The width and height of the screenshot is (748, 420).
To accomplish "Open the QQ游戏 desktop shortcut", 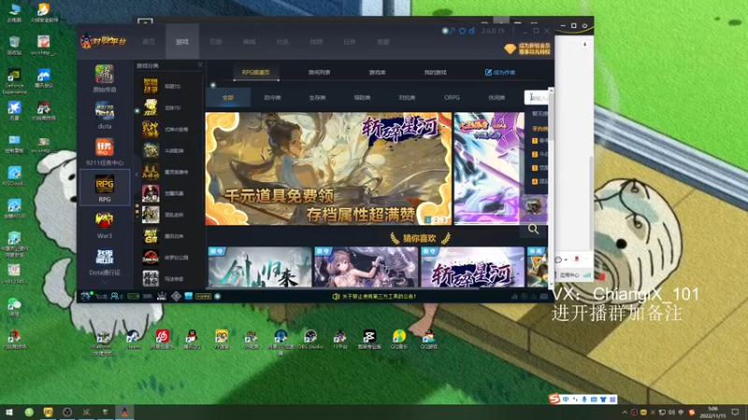I will [428, 340].
